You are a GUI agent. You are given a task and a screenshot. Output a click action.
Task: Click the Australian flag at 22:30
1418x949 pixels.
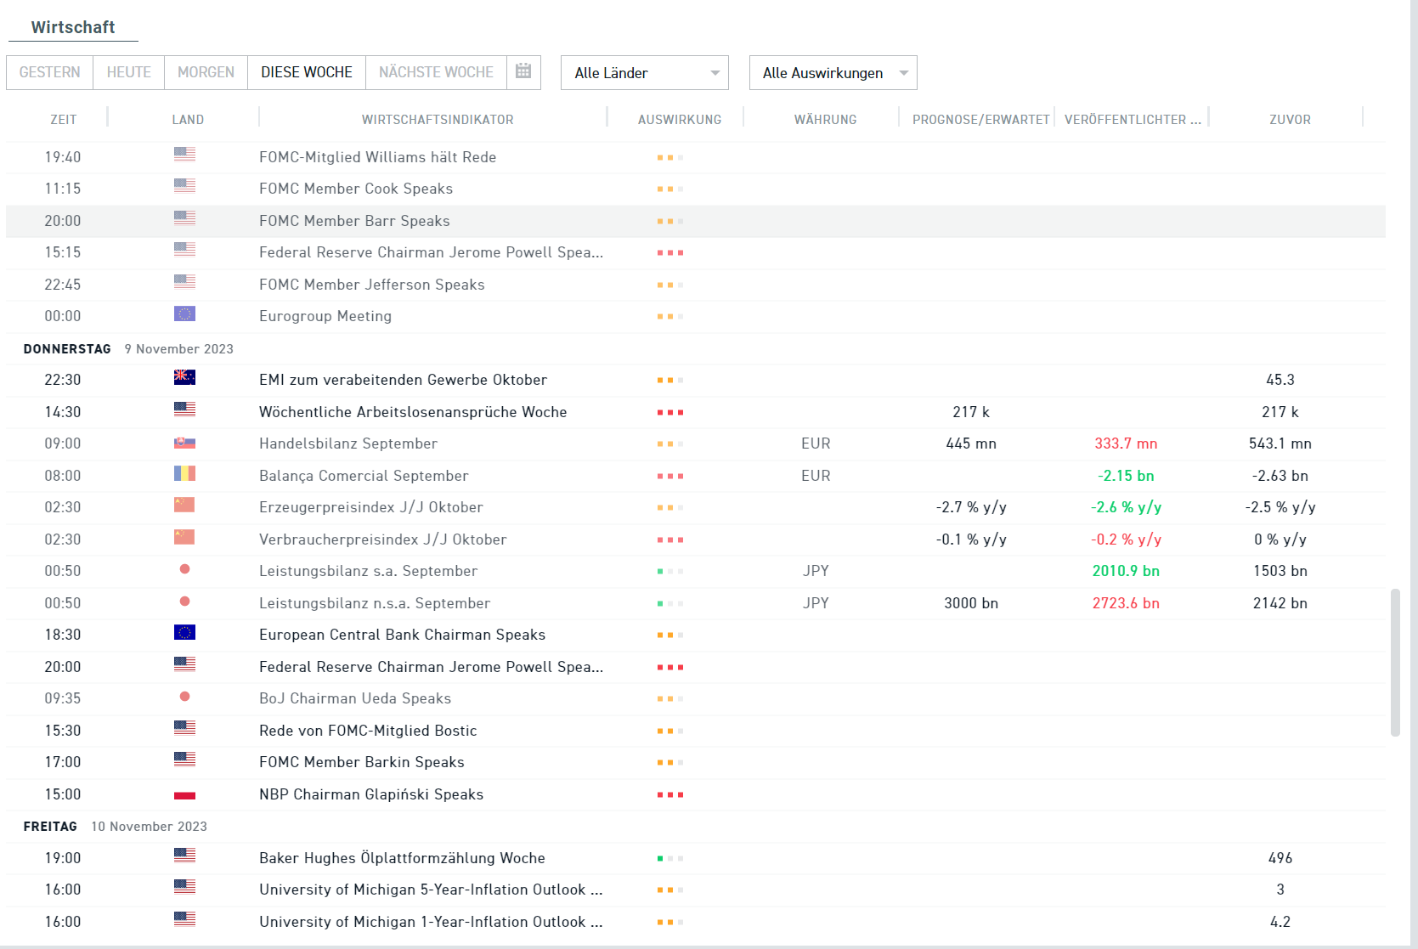[x=184, y=378]
